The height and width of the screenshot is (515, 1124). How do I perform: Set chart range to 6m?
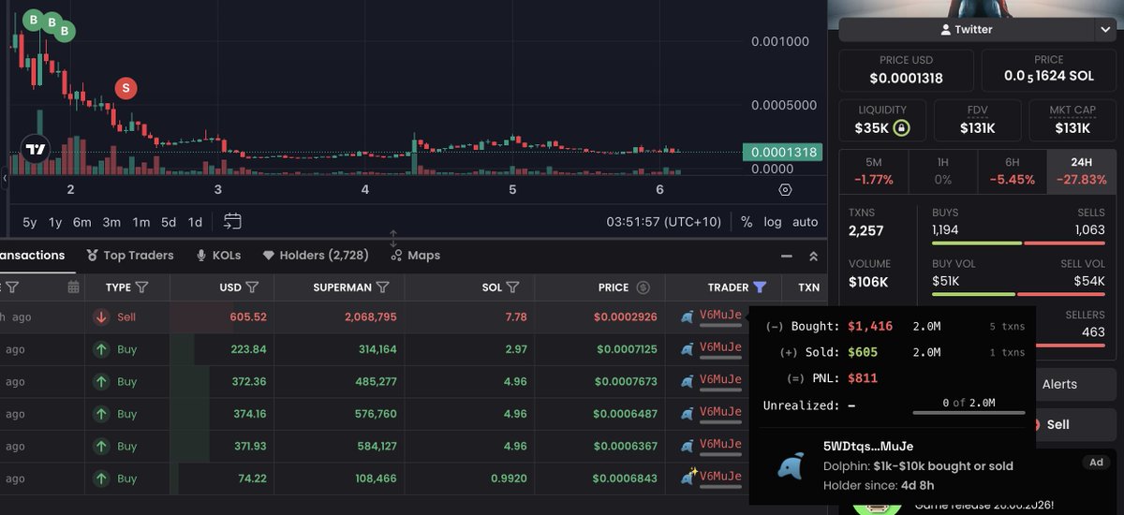(82, 222)
